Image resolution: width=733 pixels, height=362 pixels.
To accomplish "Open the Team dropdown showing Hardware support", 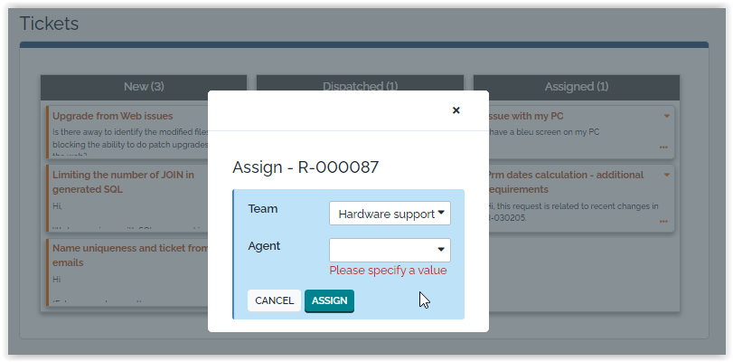I will [x=390, y=214].
